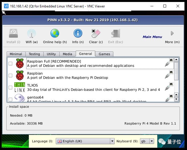This screenshot has height=150, width=187.
Task: Select 'Raspbian Full [RECOMMENDED]' entry text
Action: [54, 61]
